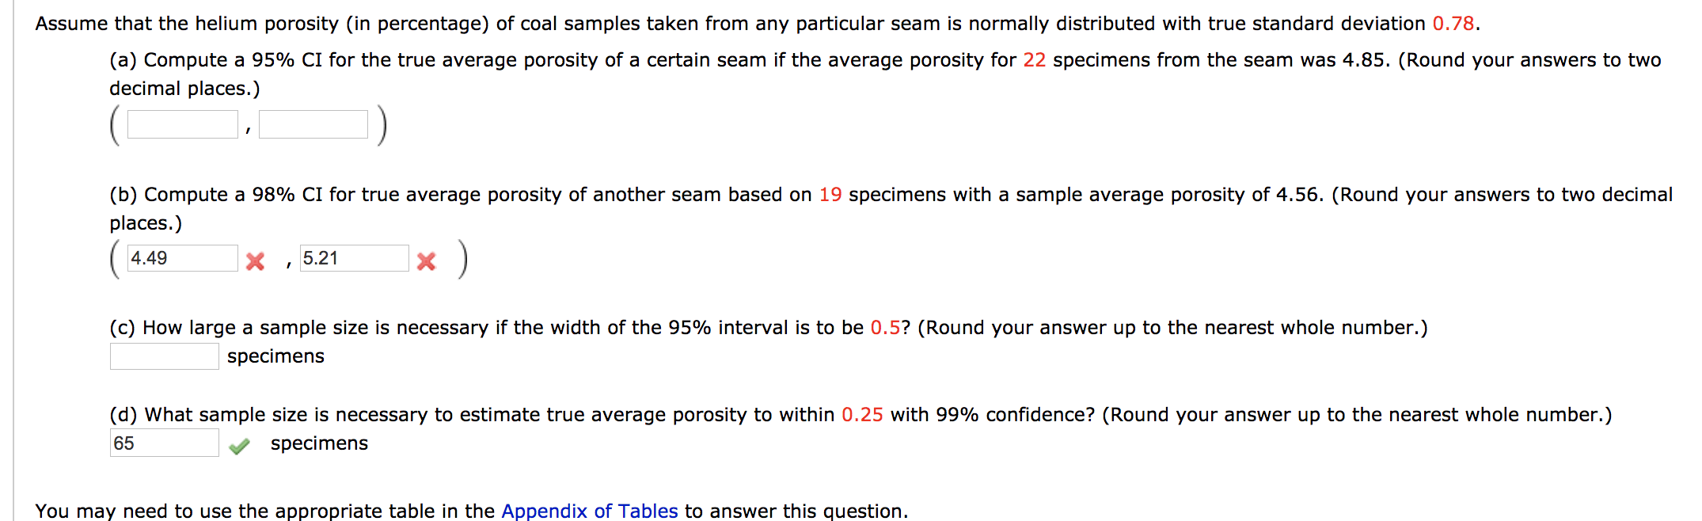The image size is (1702, 521).
Task: Click the input box containing 5.21
Action: tap(353, 258)
